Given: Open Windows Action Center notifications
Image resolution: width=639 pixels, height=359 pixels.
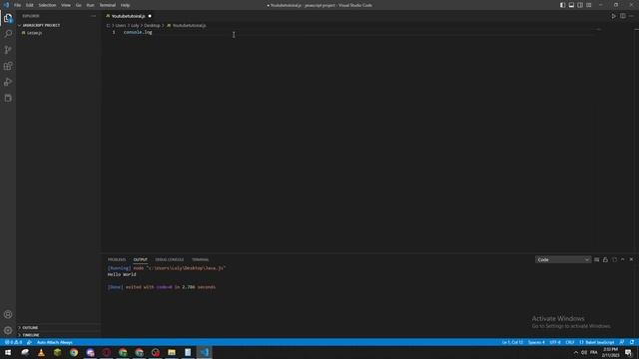Looking at the screenshot, I should click(629, 352).
